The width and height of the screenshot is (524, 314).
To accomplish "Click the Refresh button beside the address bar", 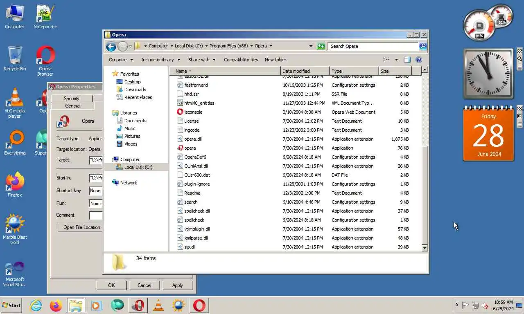I will (x=321, y=46).
